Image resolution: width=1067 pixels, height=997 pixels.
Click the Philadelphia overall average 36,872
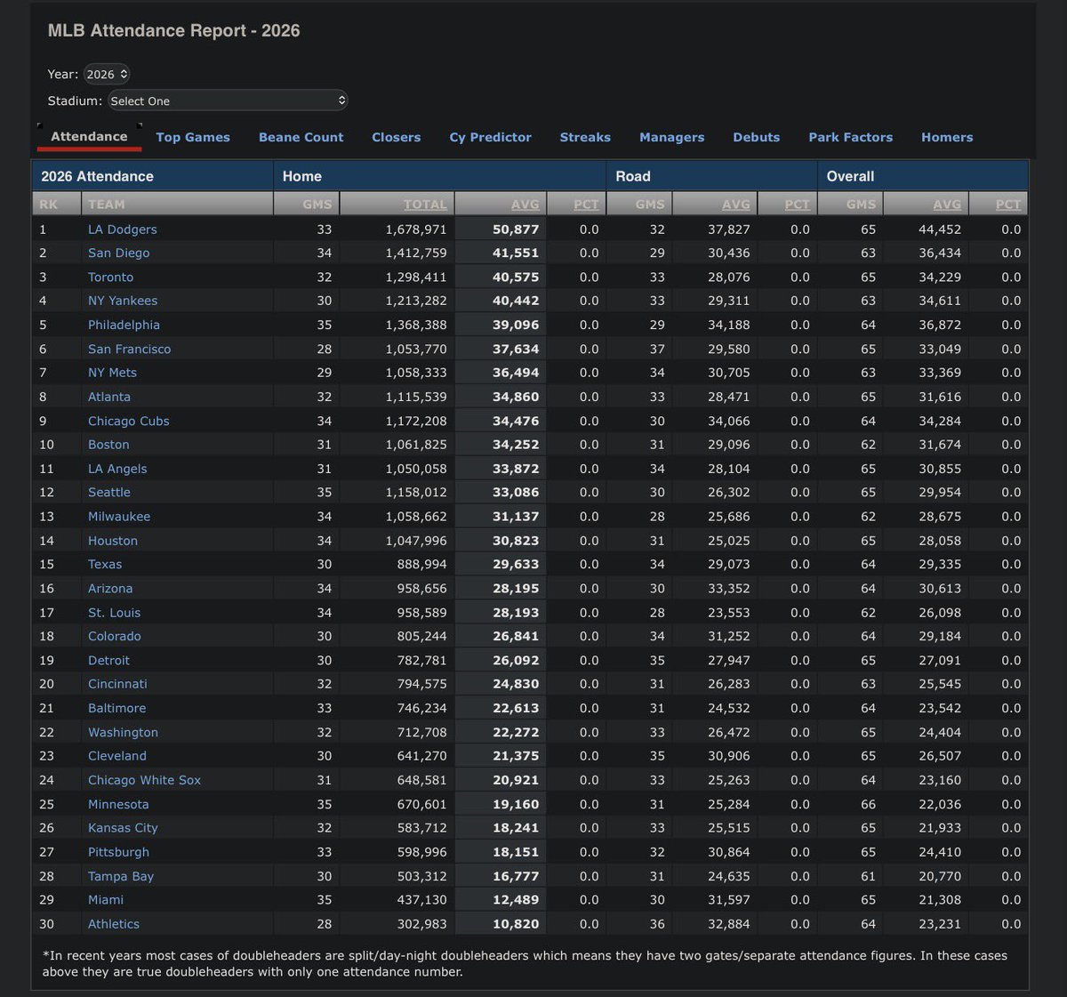coord(940,325)
